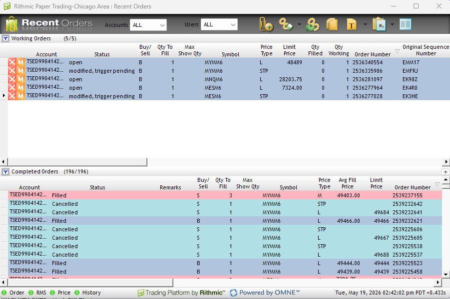Open dropdown arrow beside save-settings gears icon

tap(299, 24)
